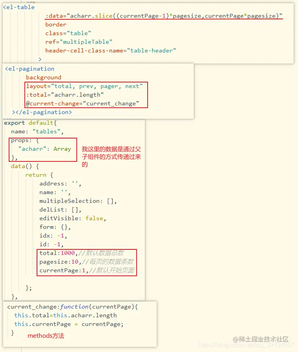Screen dimensions: 298x352
Task: Select the background attribute in el-pagination
Action: pyautogui.click(x=44, y=77)
